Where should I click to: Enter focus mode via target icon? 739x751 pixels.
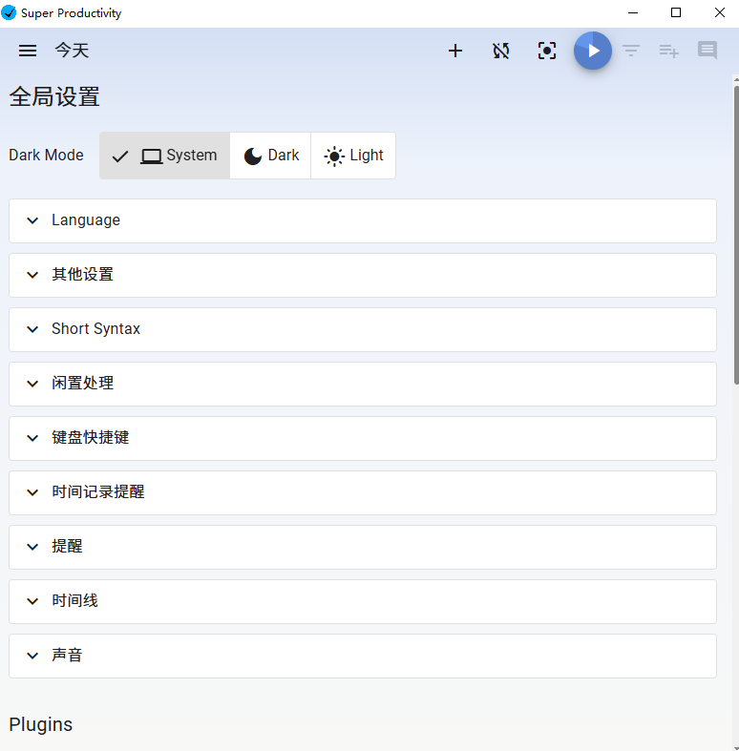click(x=547, y=51)
